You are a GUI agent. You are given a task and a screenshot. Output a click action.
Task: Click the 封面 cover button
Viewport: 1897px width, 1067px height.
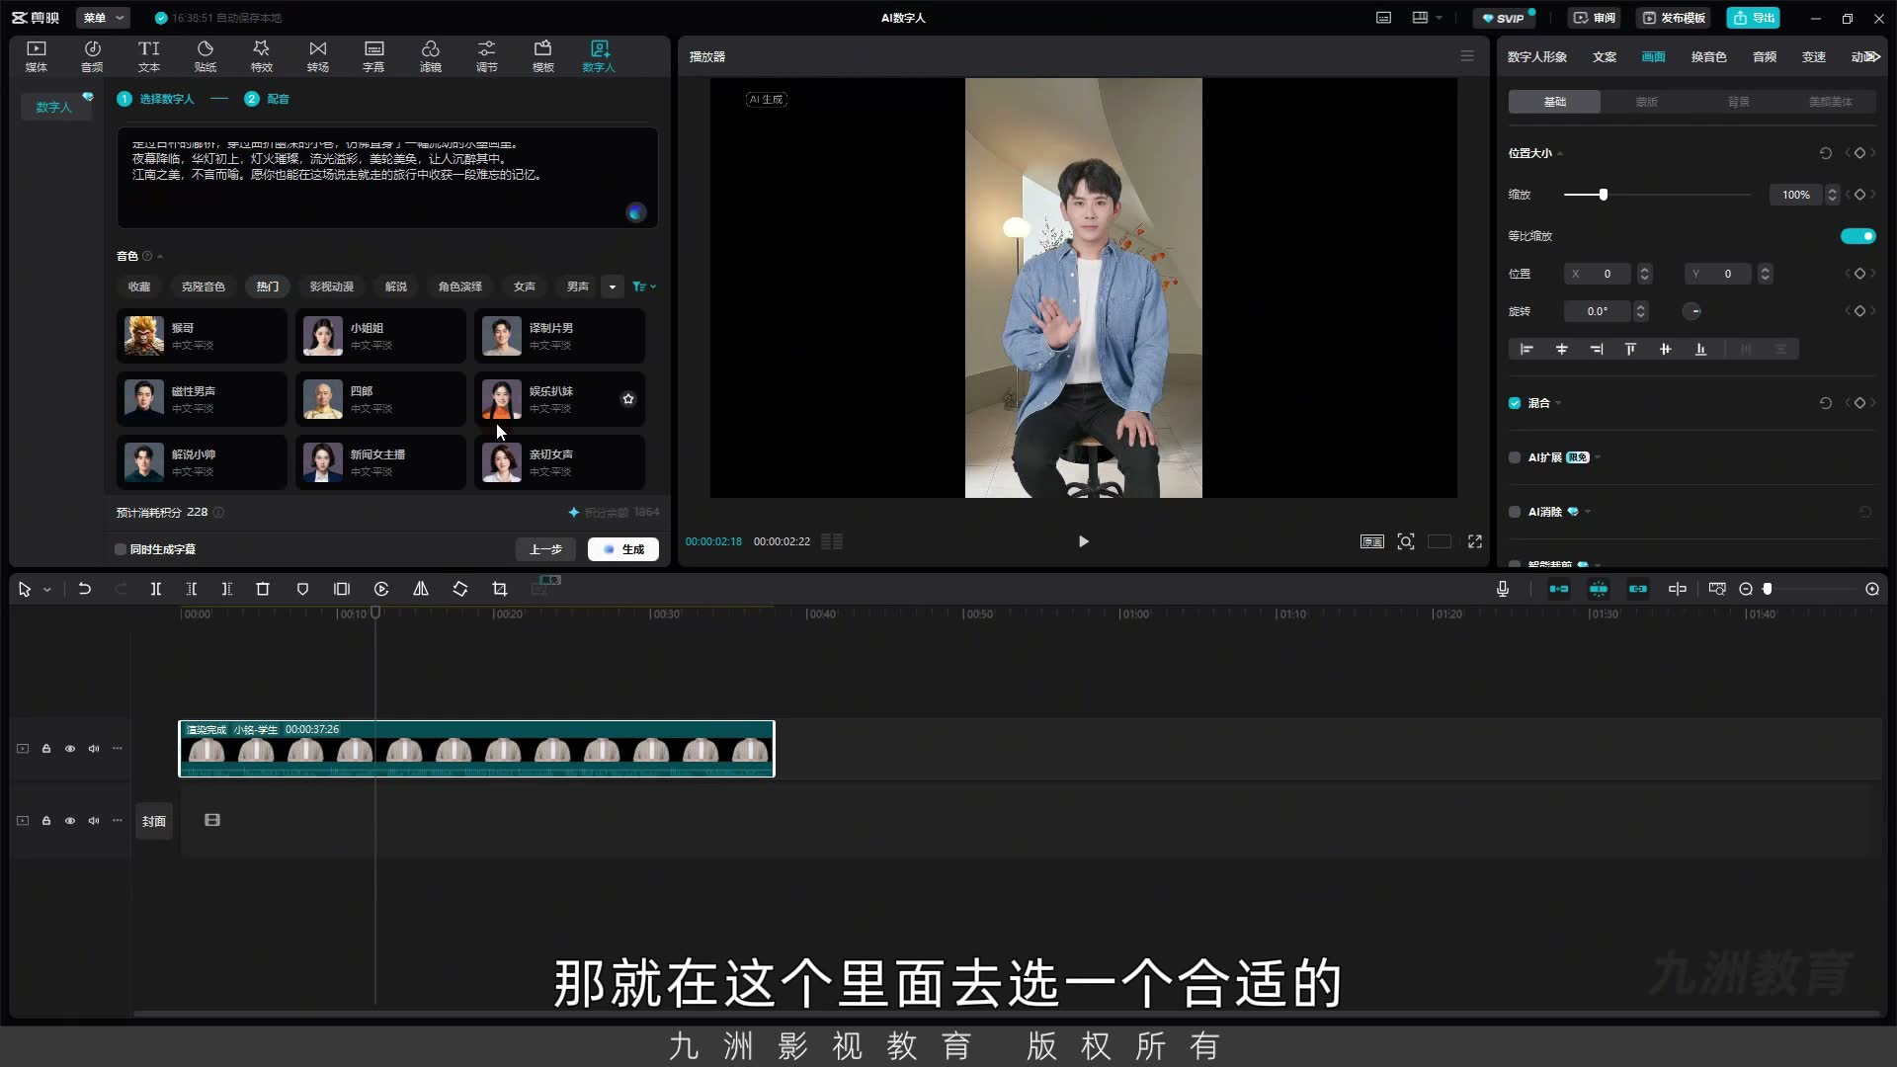(x=154, y=821)
